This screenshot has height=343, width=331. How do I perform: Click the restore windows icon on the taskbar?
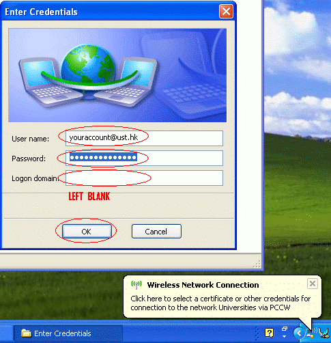click(285, 329)
